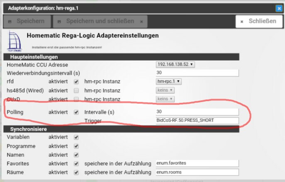This screenshot has width=285, height=182.
Task: Click the 'Homematic Rega-Logic Adaptereinstellungen' heading
Action: click(93, 36)
